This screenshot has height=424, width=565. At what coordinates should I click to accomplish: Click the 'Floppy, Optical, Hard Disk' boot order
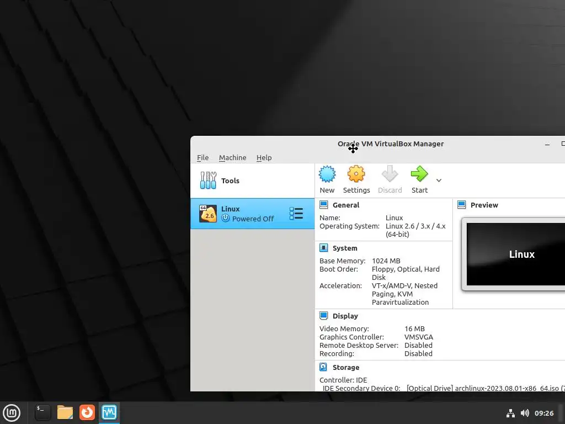click(406, 273)
